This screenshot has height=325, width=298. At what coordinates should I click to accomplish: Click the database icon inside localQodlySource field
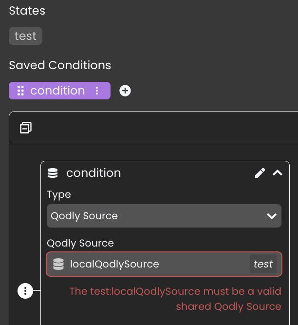(58, 264)
